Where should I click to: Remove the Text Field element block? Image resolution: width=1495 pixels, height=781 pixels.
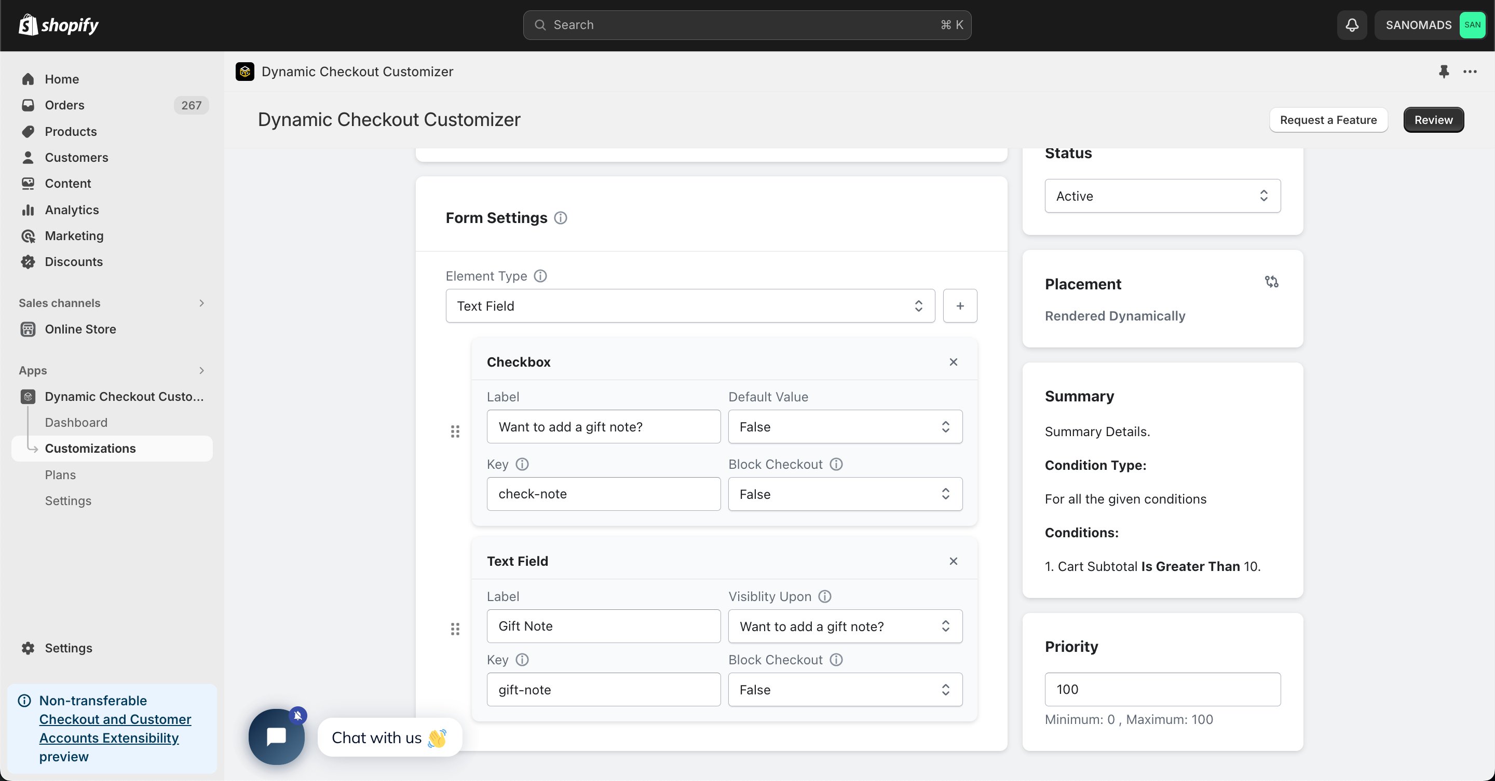pos(953,561)
